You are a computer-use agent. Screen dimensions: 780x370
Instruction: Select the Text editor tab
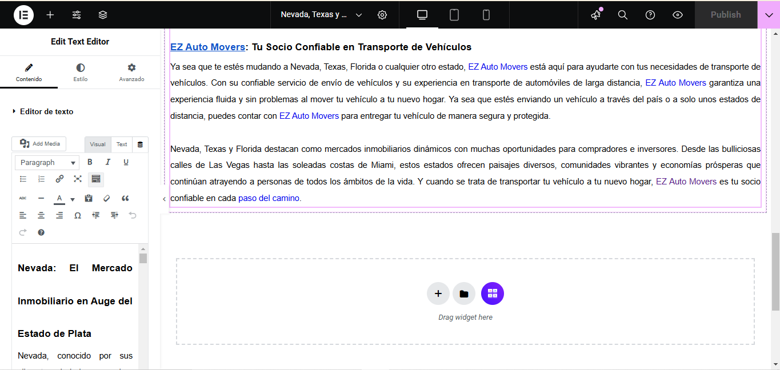pos(122,144)
